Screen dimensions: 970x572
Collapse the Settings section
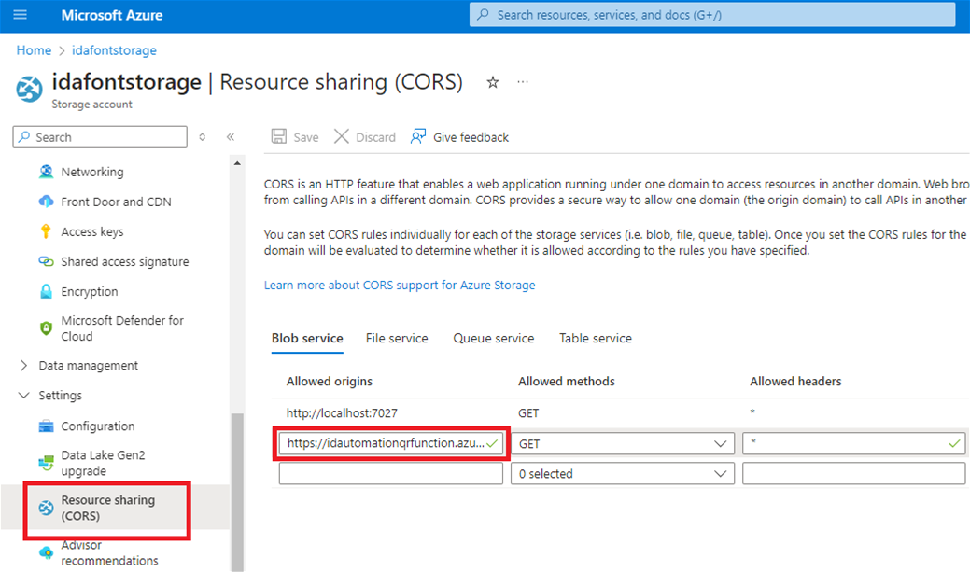tap(23, 395)
